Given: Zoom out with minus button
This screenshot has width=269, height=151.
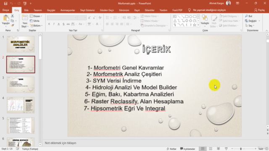Looking at the screenshot, I should click(x=232, y=149).
